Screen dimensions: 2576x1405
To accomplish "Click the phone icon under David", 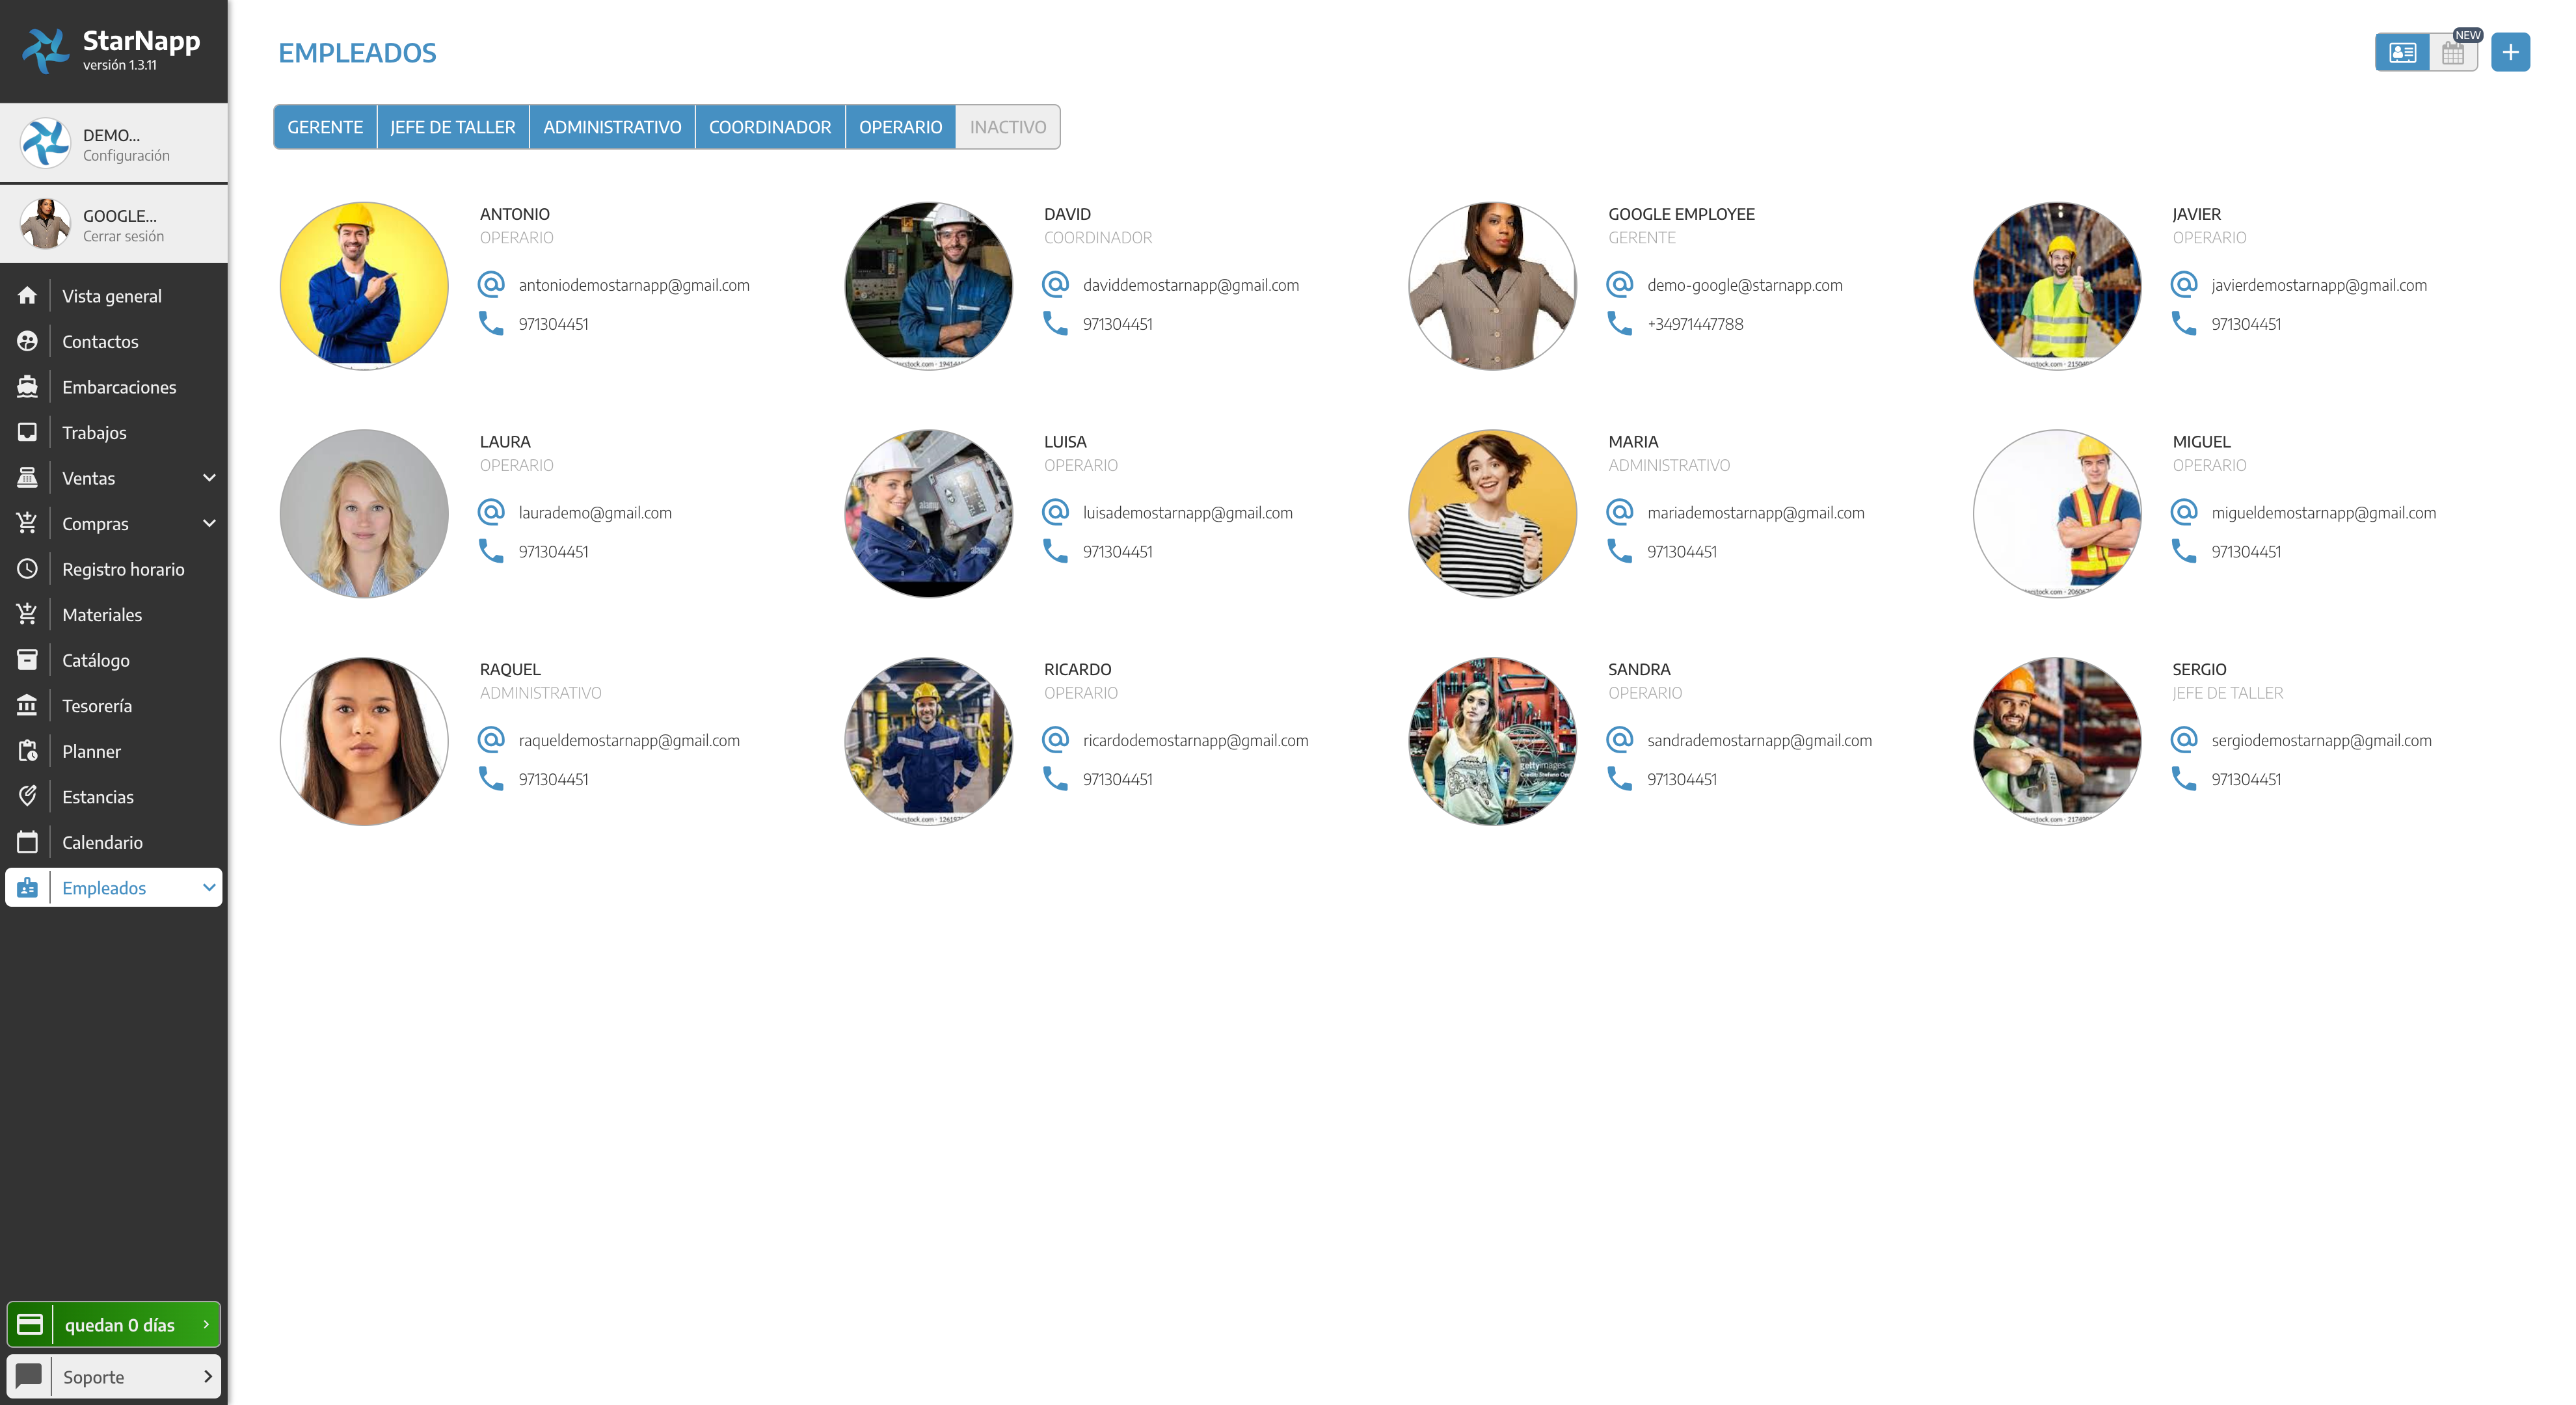I will click(1055, 323).
